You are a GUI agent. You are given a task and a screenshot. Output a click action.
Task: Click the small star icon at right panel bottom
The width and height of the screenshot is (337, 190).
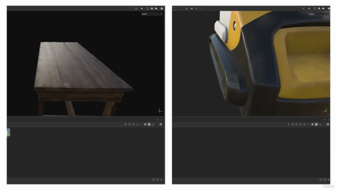[329, 179]
